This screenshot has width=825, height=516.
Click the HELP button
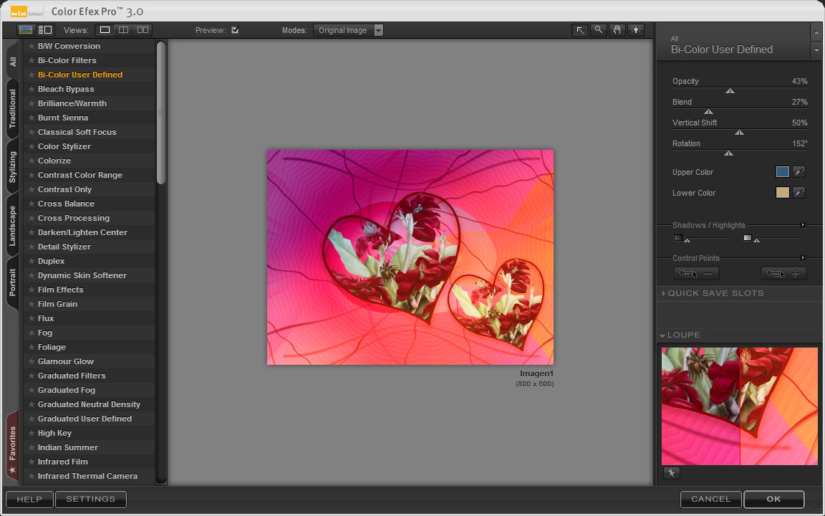[x=29, y=499]
